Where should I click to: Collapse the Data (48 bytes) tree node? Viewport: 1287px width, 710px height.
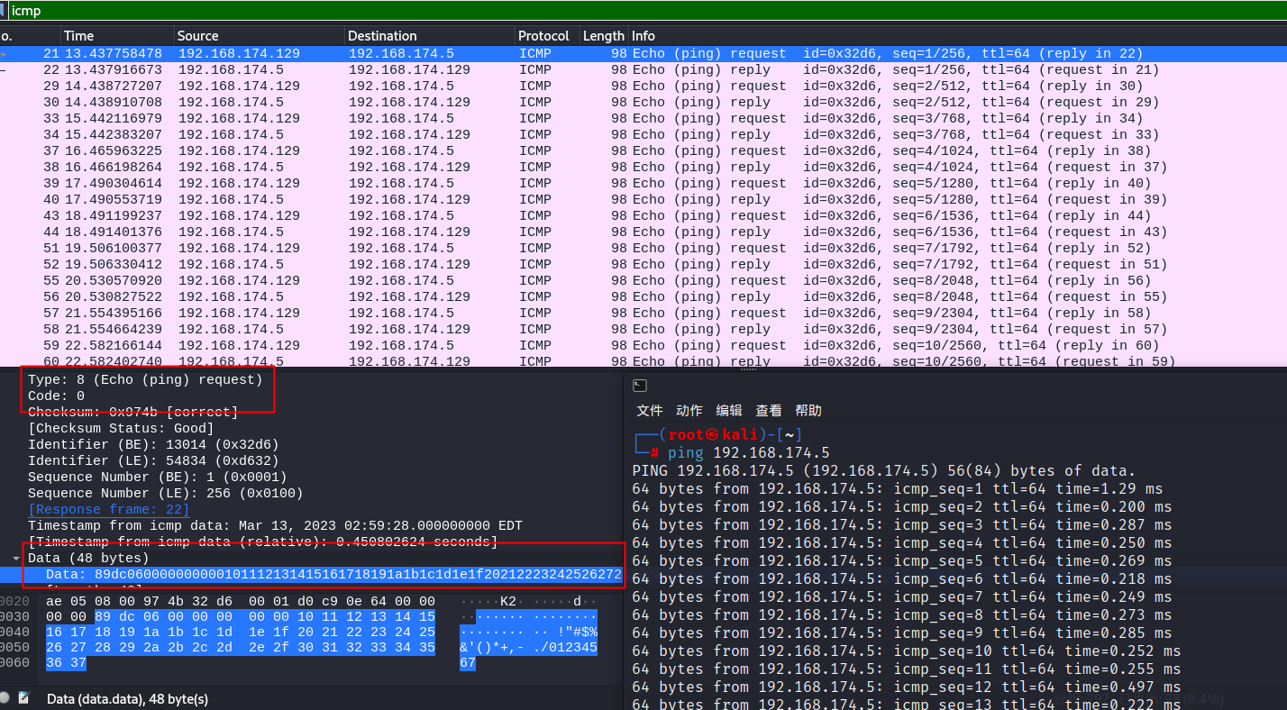pyautogui.click(x=16, y=559)
